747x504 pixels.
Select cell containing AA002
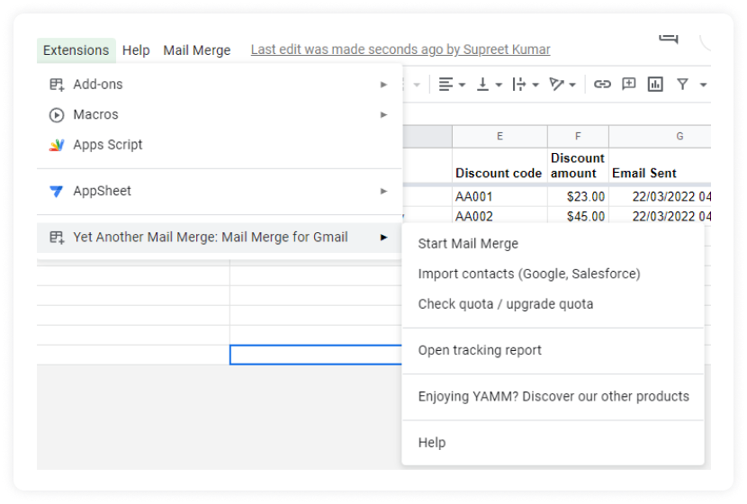499,215
